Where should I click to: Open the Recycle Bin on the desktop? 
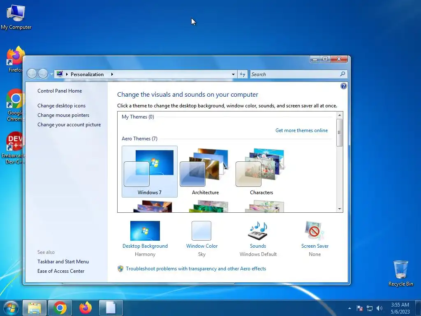(x=400, y=273)
